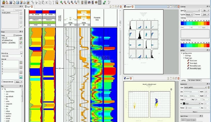Enable the Between intervals checkbox
211x122 pixels.
2,82
